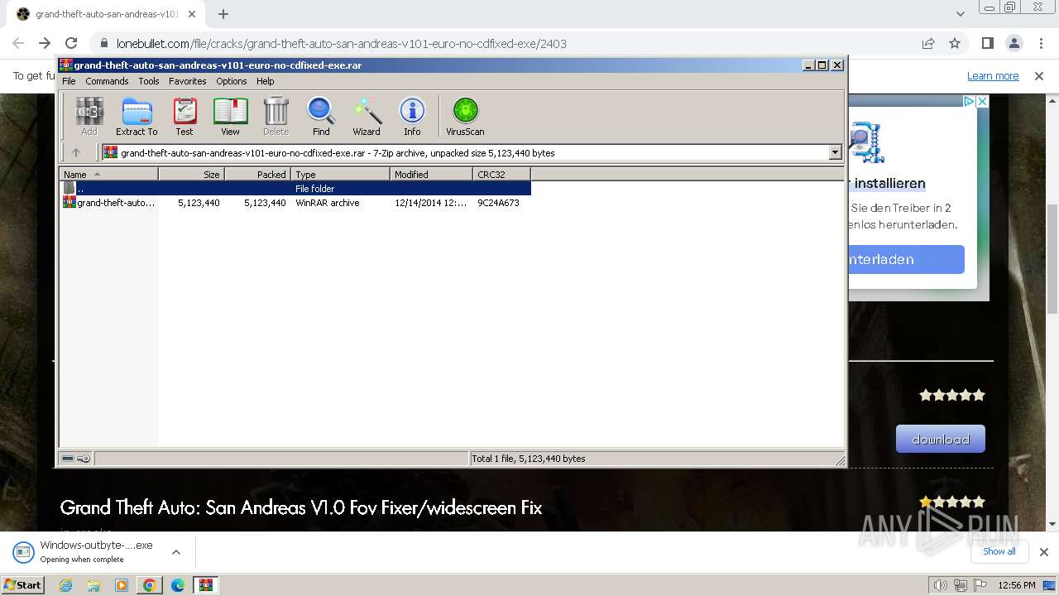Run Test on the archive
This screenshot has width=1059, height=596.
(x=184, y=116)
